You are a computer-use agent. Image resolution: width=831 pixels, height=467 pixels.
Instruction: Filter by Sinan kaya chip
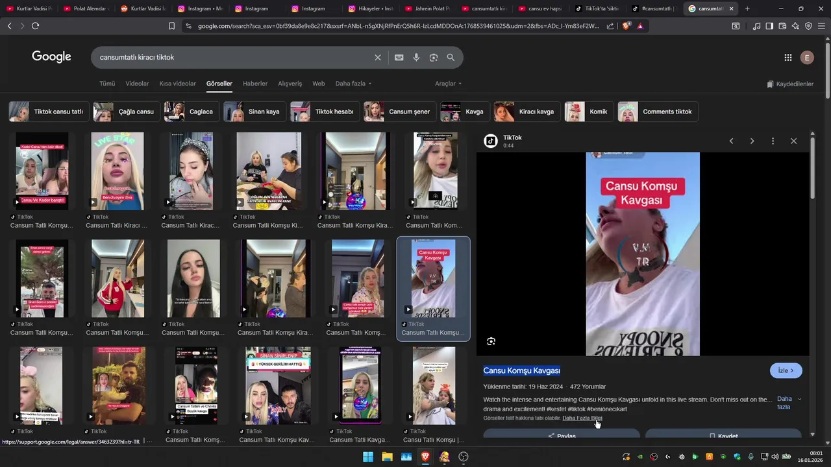click(x=254, y=112)
